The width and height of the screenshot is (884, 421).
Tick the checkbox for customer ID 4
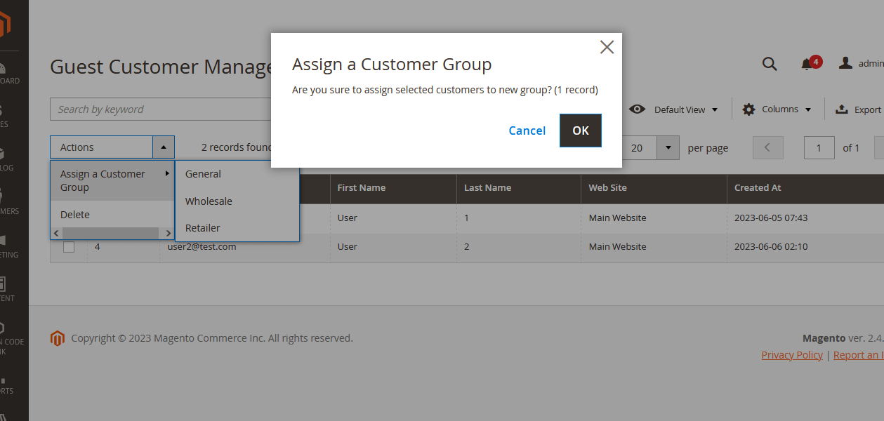pos(69,247)
